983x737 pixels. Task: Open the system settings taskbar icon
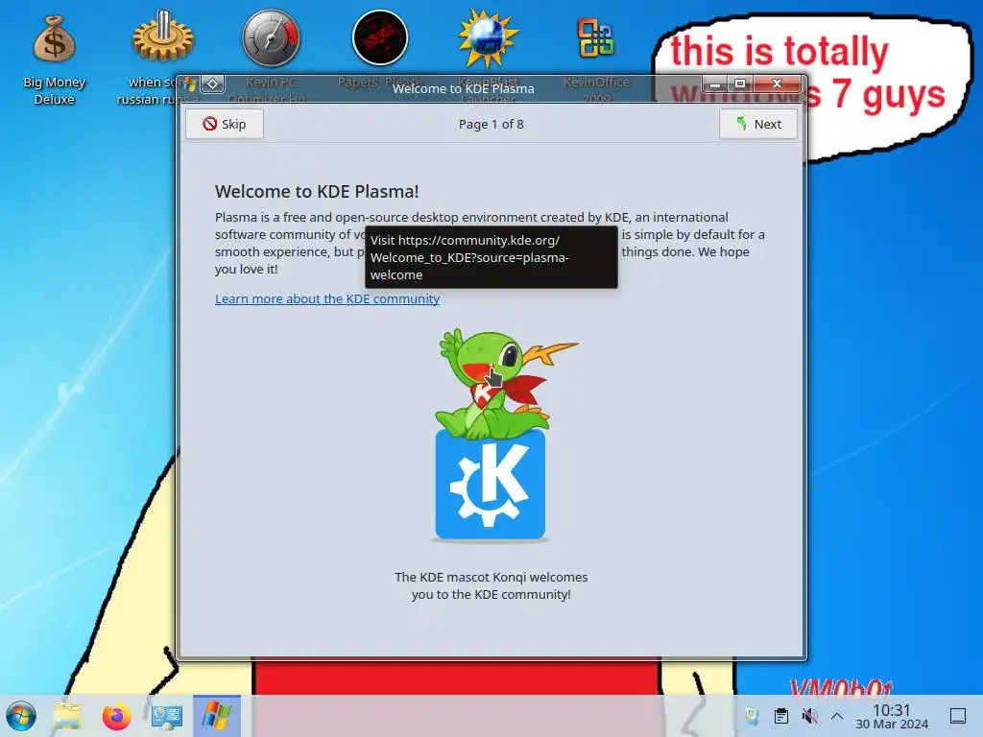167,716
